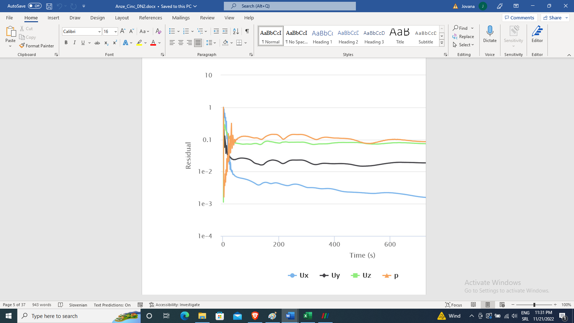This screenshot has width=574, height=323.
Task: Switch to the Layout tab
Action: 122,18
